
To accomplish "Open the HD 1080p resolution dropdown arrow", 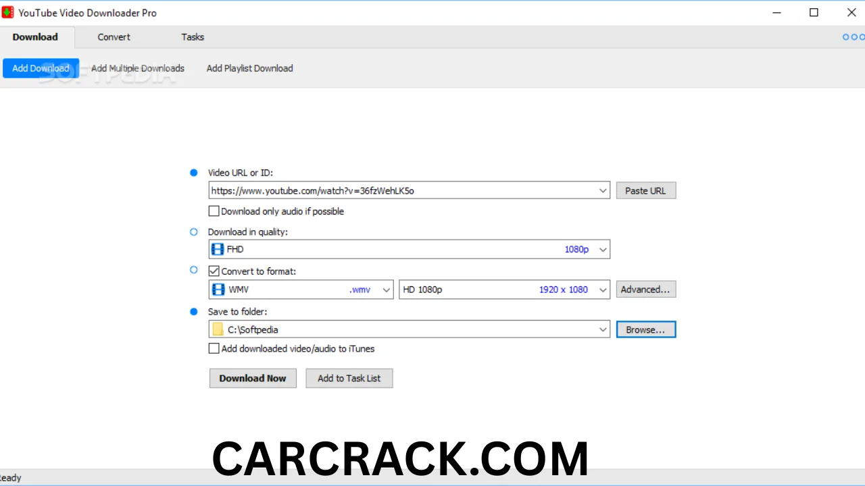I will pyautogui.click(x=603, y=290).
